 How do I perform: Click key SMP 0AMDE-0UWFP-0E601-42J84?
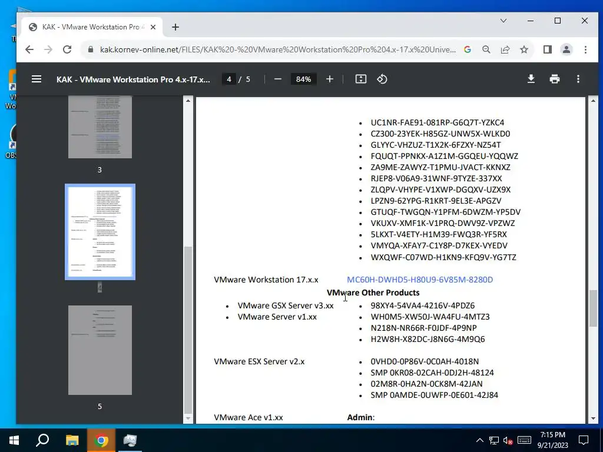tap(434, 395)
